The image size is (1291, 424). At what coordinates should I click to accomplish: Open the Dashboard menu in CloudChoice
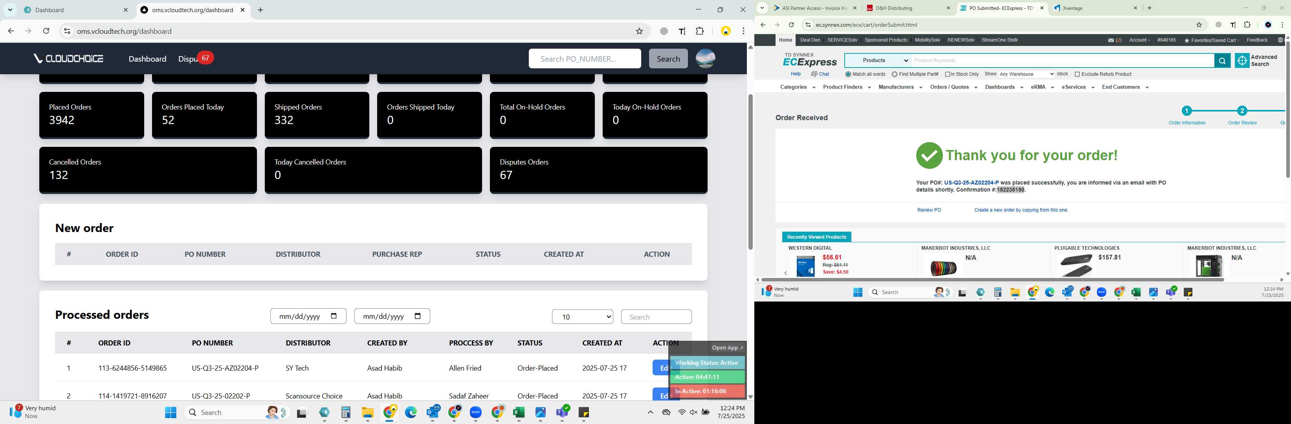click(147, 59)
